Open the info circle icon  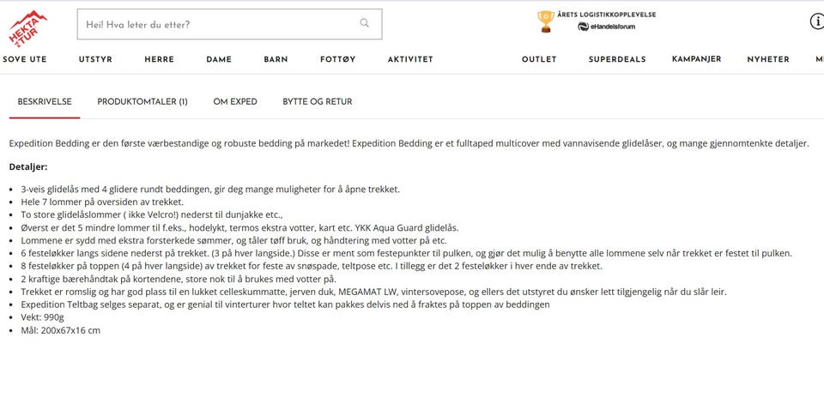(817, 22)
